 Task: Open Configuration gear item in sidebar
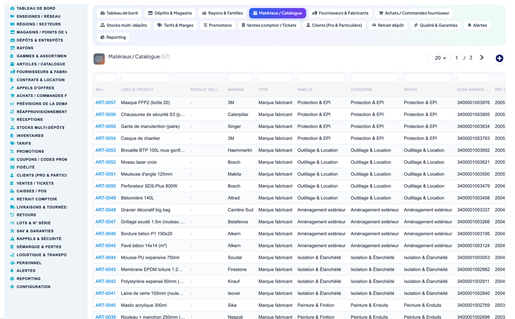[12, 287]
